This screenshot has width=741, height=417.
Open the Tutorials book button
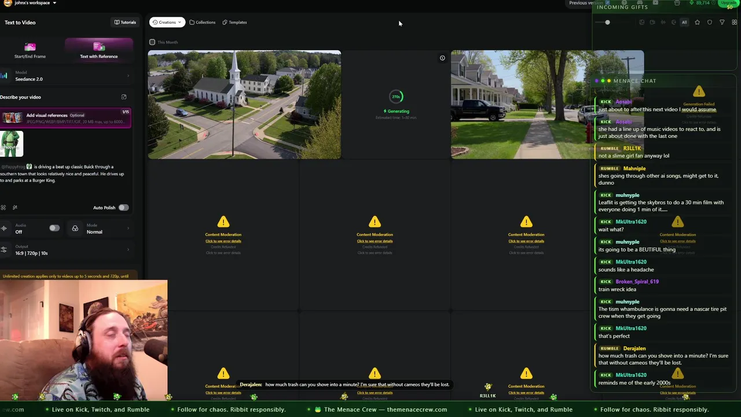click(x=125, y=23)
